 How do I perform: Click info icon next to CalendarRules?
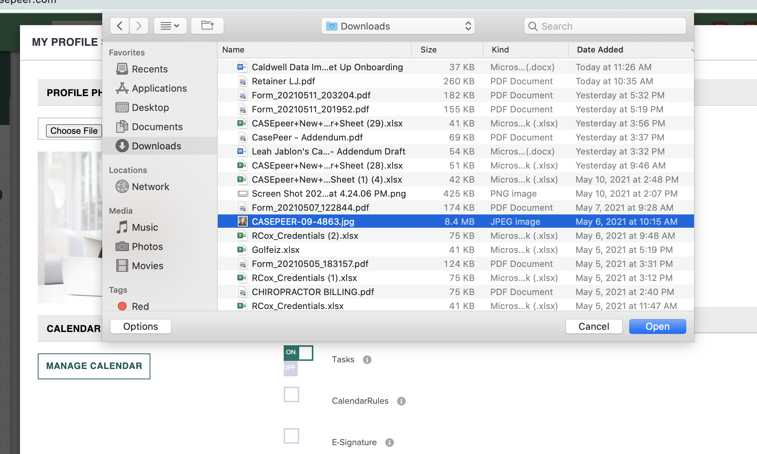(x=401, y=401)
